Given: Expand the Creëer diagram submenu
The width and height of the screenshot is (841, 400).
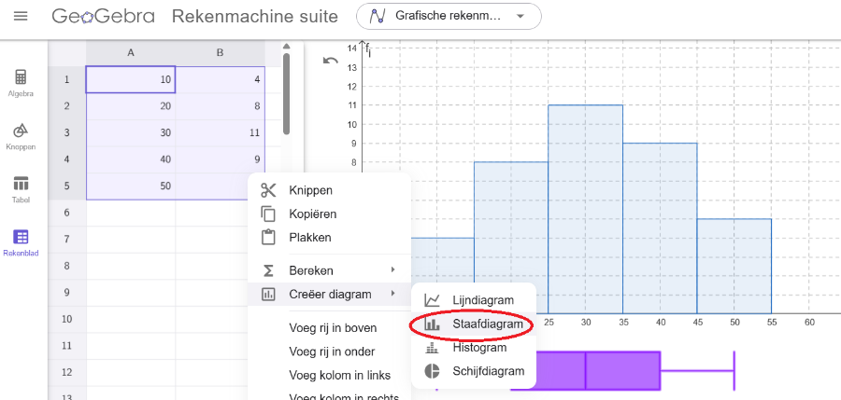Looking at the screenshot, I should click(329, 294).
